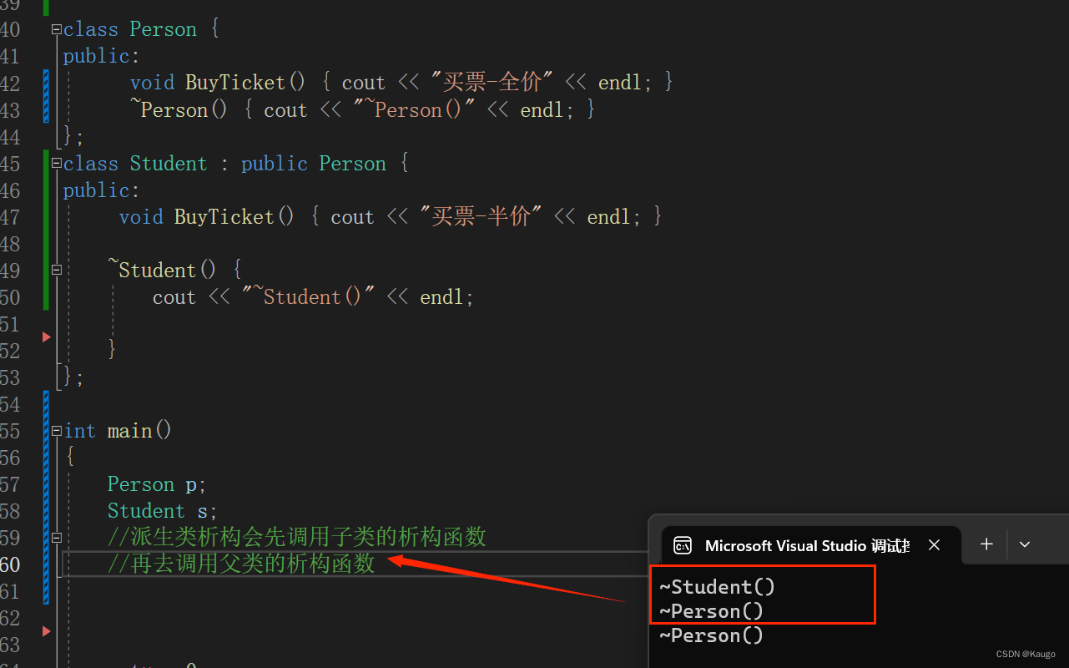Click the ~Student() output line in console
This screenshot has height=668, width=1069.
click(x=718, y=587)
